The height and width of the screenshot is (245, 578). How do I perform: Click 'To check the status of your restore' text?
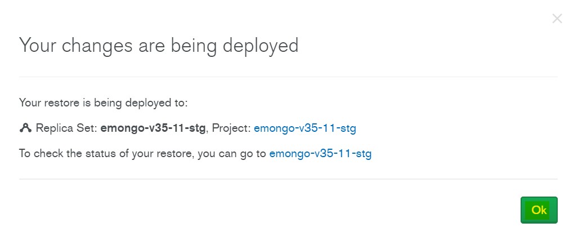pos(106,153)
